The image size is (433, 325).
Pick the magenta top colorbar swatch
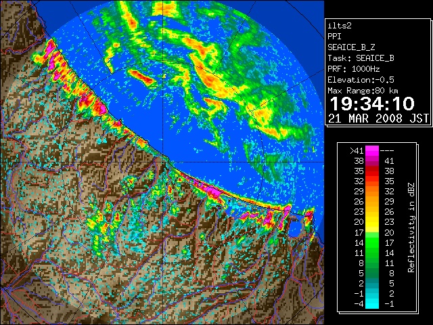tap(372, 151)
